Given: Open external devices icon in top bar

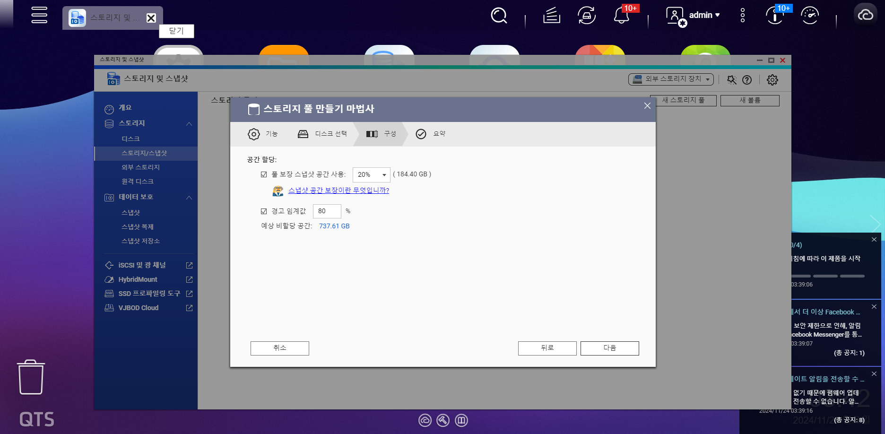Looking at the screenshot, I should click(x=586, y=16).
